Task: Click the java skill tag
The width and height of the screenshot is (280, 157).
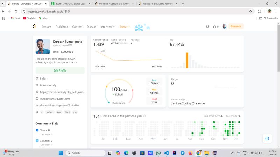Action: coord(59,112)
